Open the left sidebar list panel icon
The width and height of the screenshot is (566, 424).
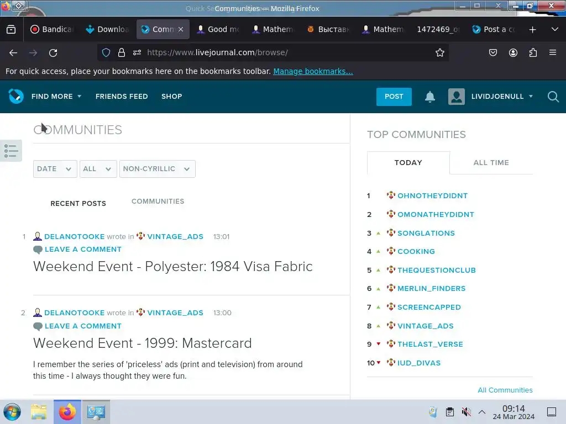[x=11, y=151]
